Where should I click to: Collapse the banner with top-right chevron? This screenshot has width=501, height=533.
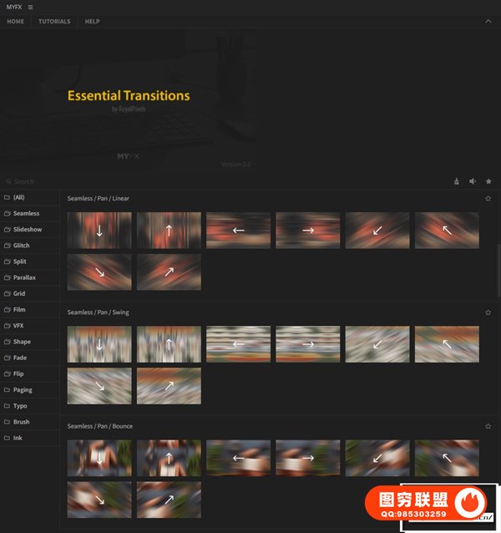488,22
